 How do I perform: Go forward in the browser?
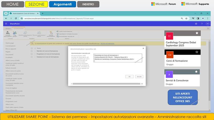[x=11, y=18]
